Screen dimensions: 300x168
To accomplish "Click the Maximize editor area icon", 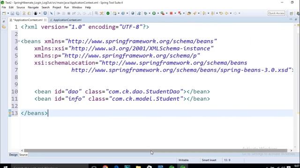I will (x=296, y=20).
